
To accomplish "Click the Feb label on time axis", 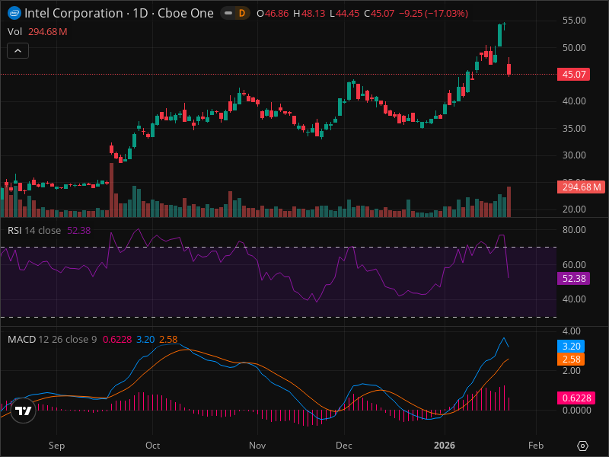I will (x=536, y=446).
